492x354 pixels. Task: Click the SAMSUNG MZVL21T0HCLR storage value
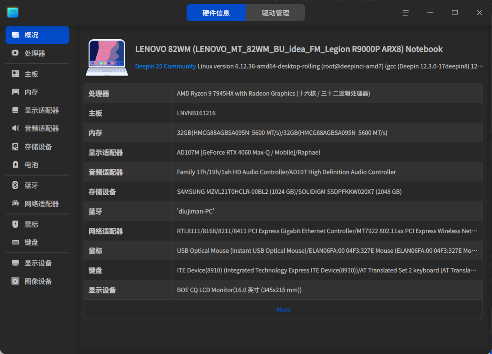289,192
